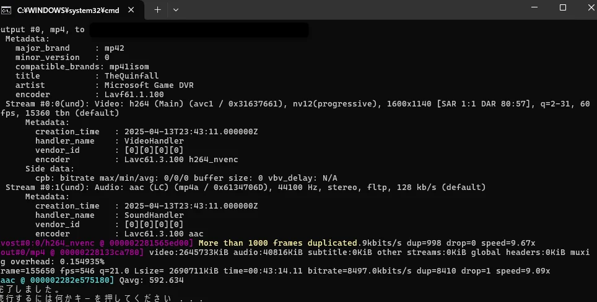Click the Lavf61.1.100 encoder text

(134, 95)
